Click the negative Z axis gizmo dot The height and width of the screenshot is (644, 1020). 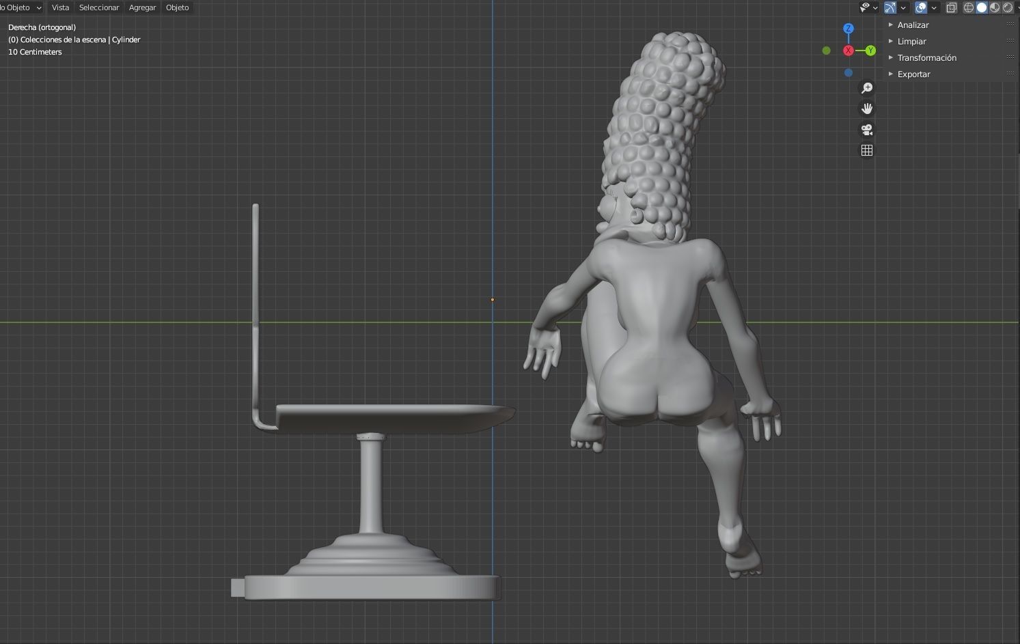849,72
